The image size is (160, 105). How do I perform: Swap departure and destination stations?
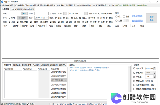tap(25, 13)
